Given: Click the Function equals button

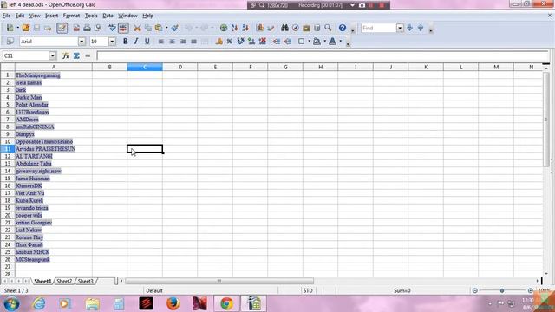Looking at the screenshot, I should tap(88, 55).
